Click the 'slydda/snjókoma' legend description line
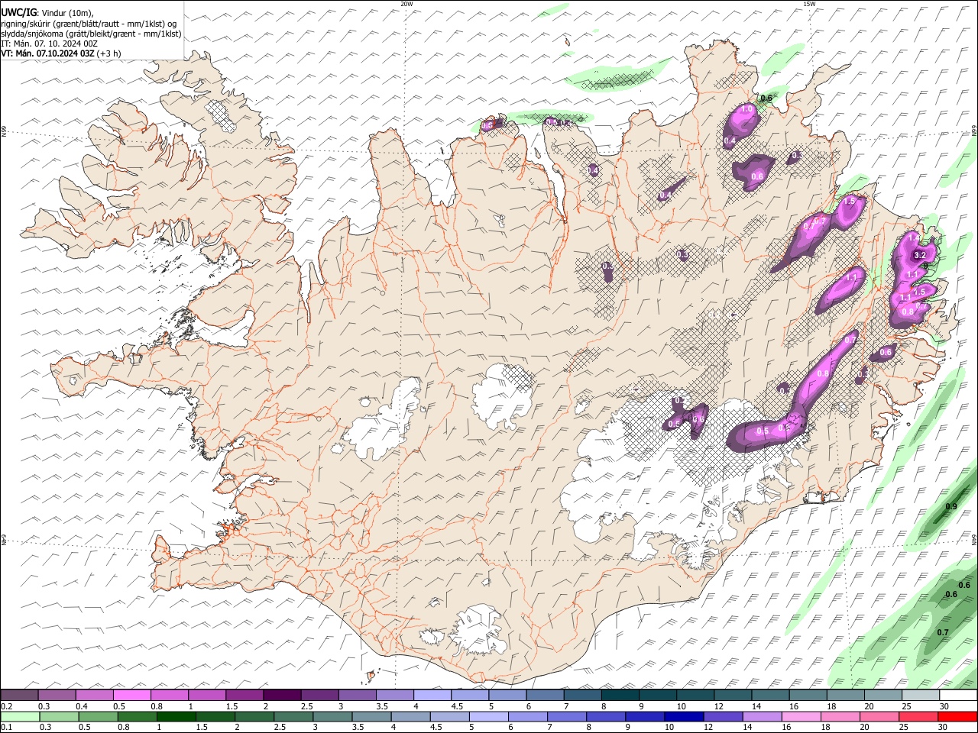Image resolution: width=978 pixels, height=733 pixels. point(91,34)
